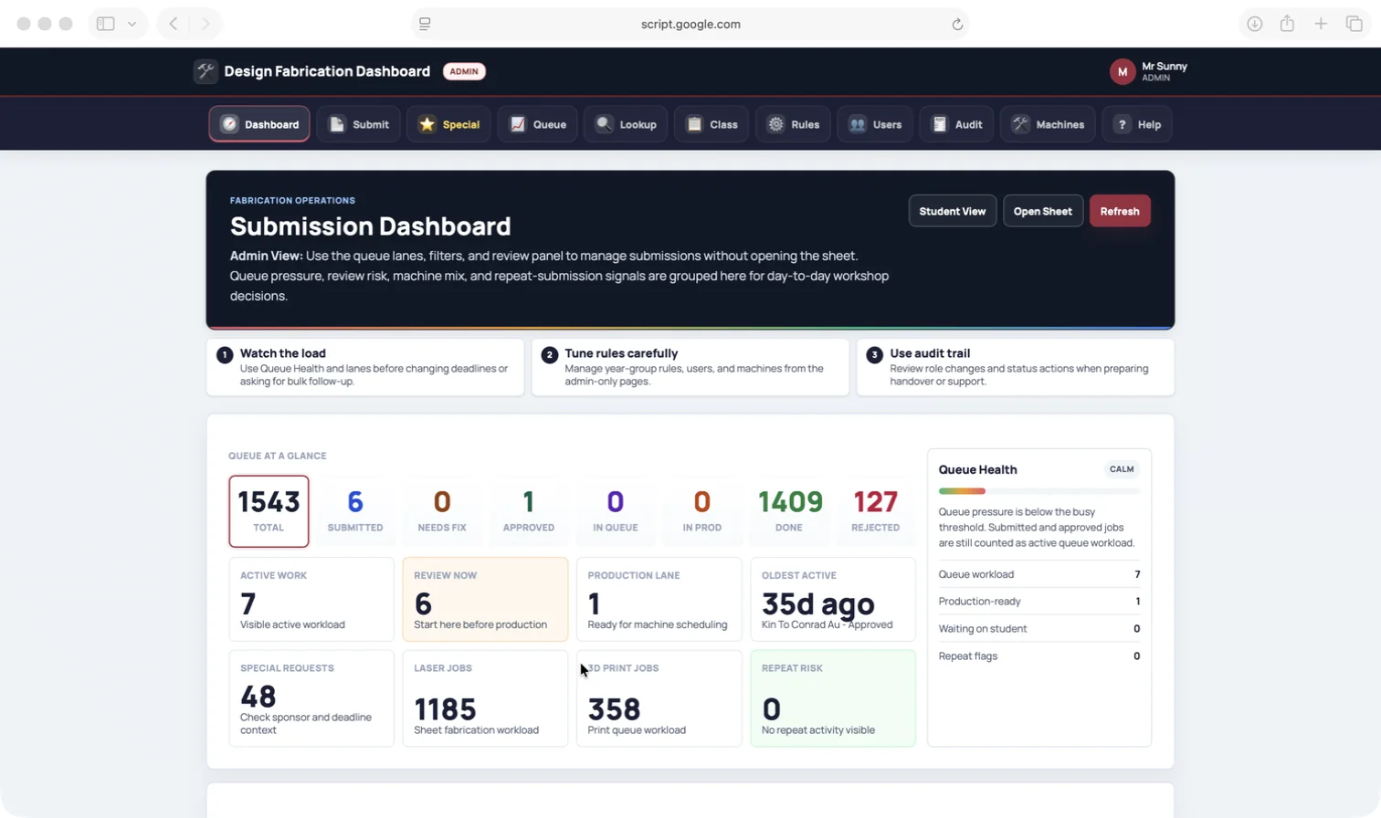Viewport: 1381px width, 818px height.
Task: Click the Student View button
Action: pos(953,211)
